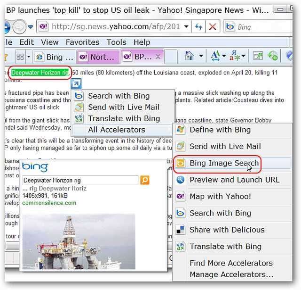Screen dimensions: 301x290
Task: Click translate icon in submenu Translate with Bing
Action: pos(180,247)
